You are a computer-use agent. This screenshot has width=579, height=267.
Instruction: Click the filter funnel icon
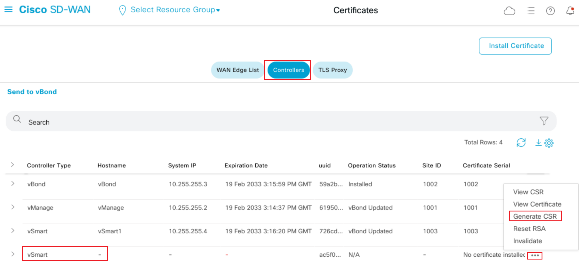pos(544,121)
